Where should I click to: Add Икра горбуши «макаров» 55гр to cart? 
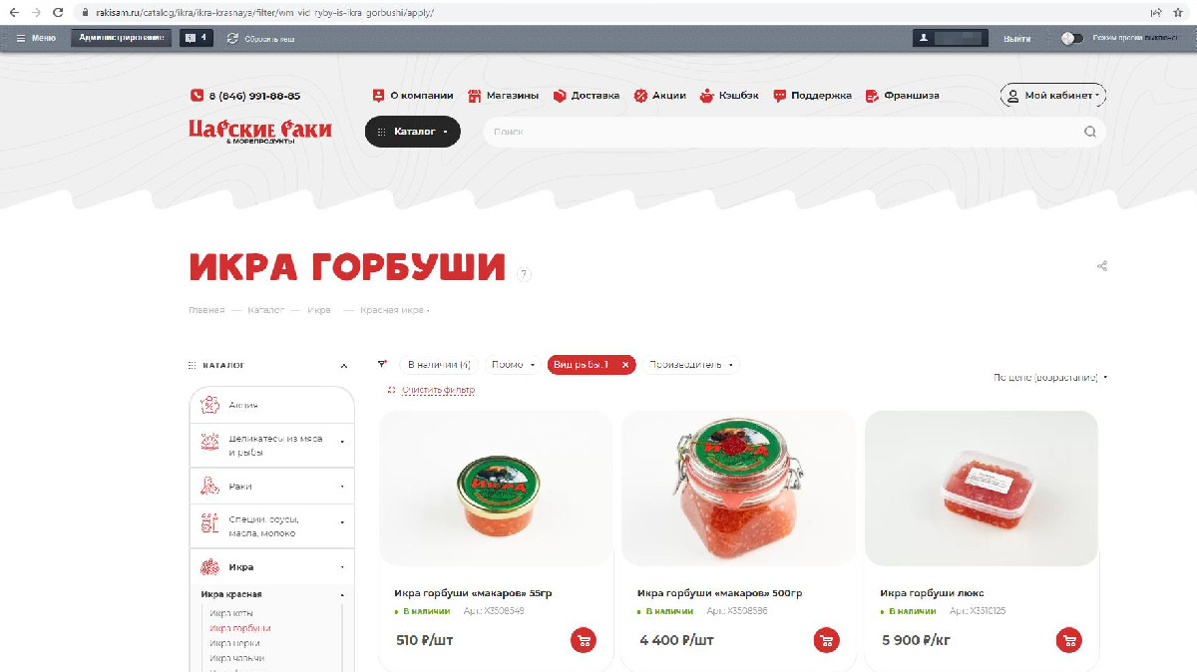(x=584, y=640)
